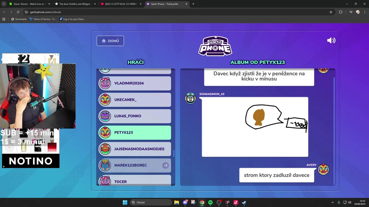Open LUK4S_FONKO's album
The width and height of the screenshot is (369, 207).
tap(135, 116)
